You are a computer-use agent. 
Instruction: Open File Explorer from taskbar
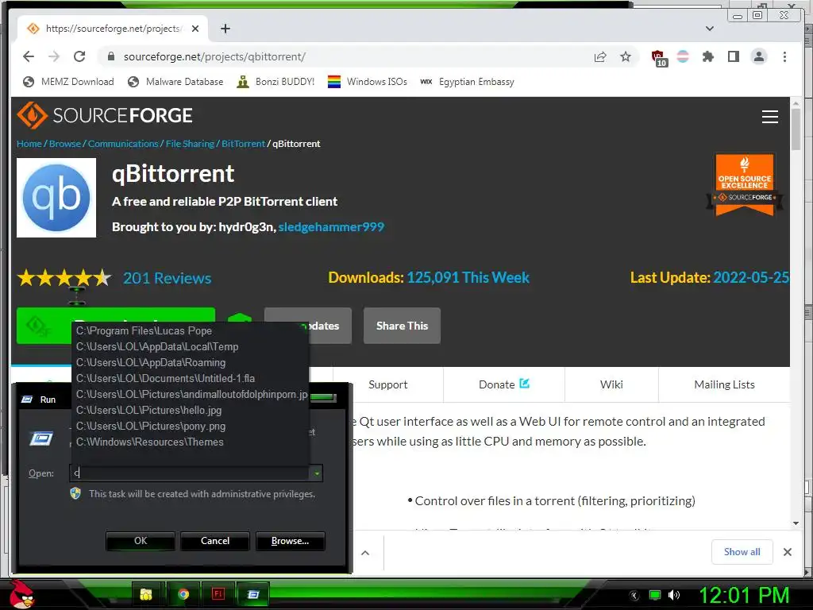146,594
